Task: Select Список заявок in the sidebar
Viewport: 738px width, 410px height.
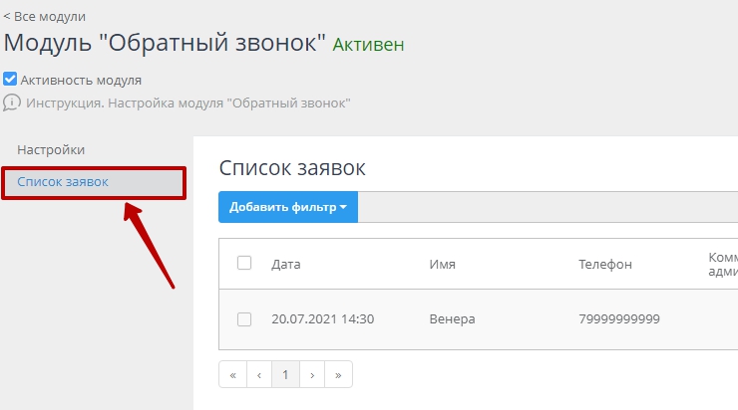Action: click(x=63, y=181)
